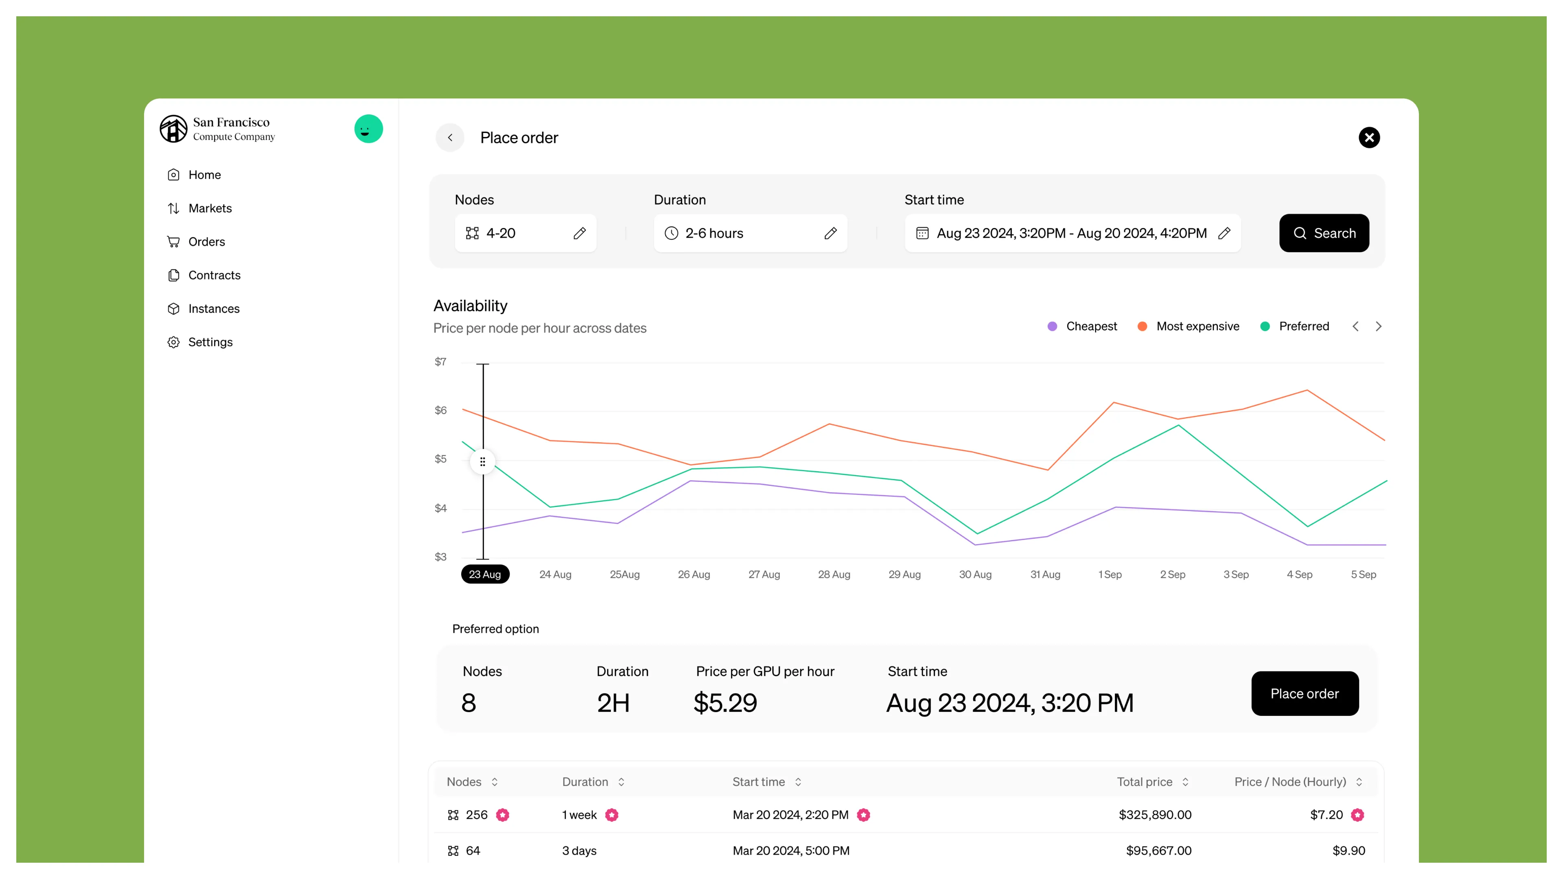Viewport: 1563px width, 879px height.
Task: Click the Start time date range field
Action: 1073,233
